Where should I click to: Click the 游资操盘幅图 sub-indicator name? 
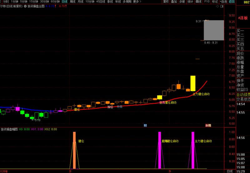pyautogui.click(x=9, y=129)
